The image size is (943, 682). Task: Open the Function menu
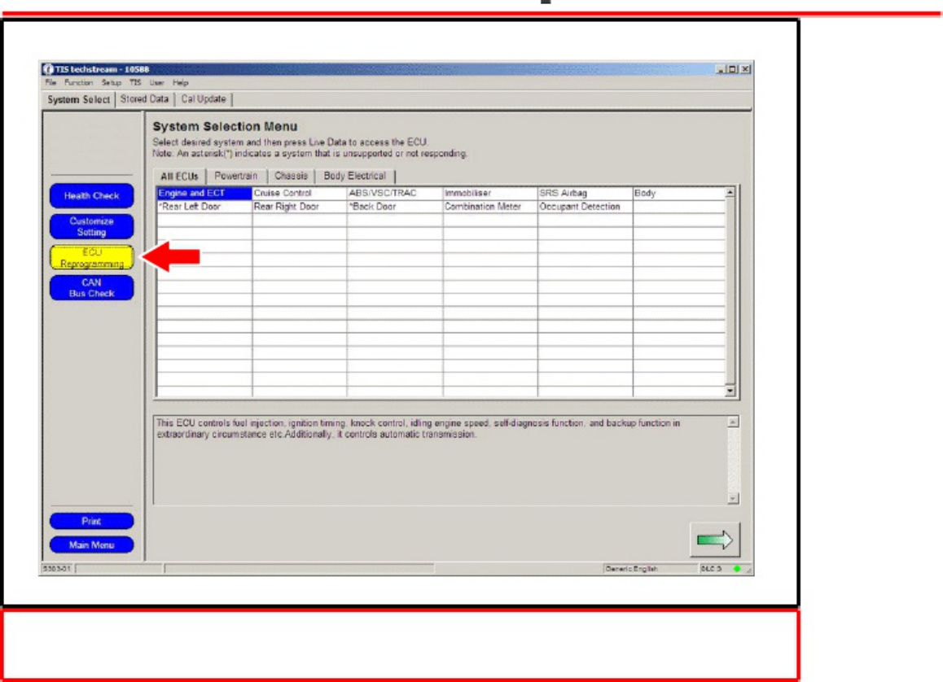point(79,83)
